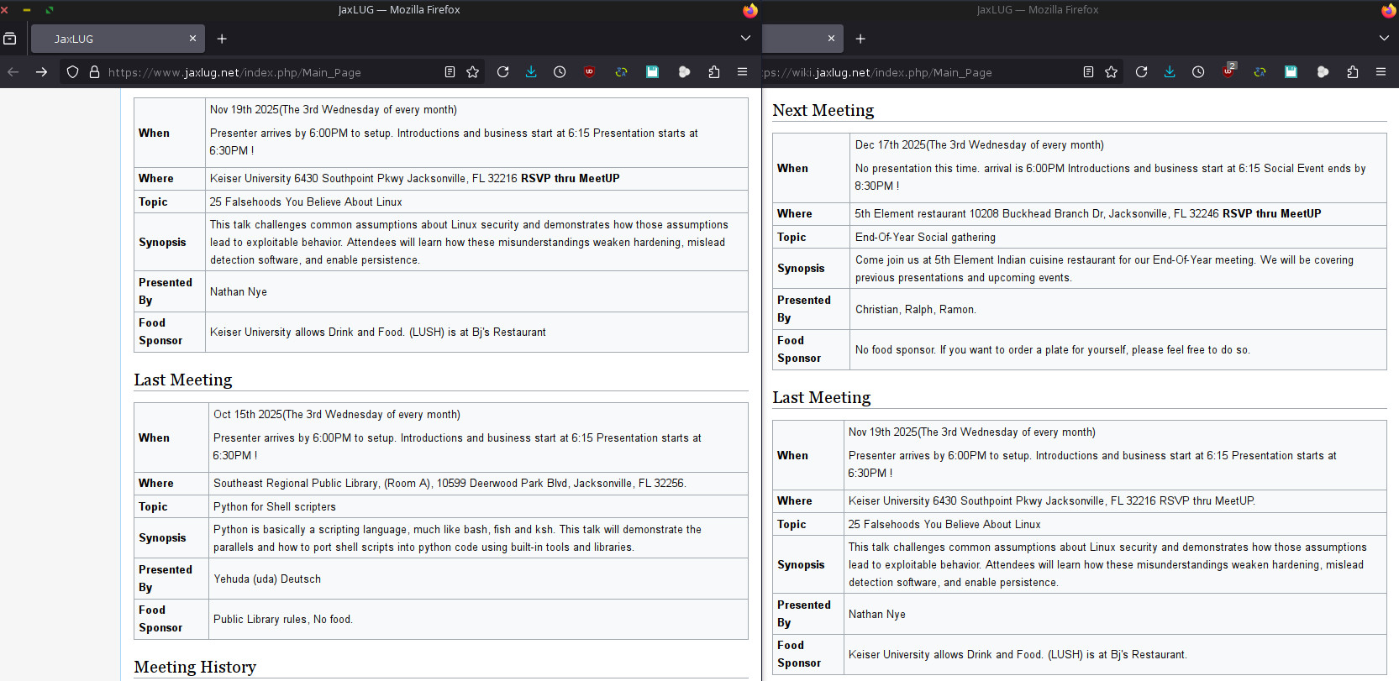The image size is (1399, 681).
Task: Click the wiki.jaxlug.net address bar on the right
Action: [x=916, y=72]
